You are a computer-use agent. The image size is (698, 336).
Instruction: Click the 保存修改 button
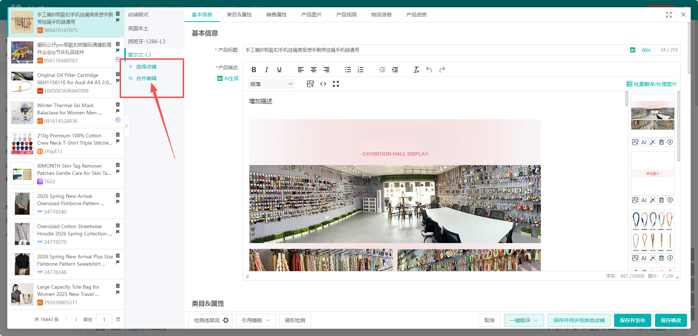[671, 320]
